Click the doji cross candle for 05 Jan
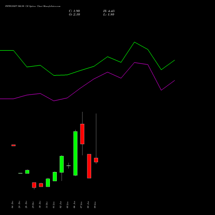Image resolution: width=215 pixels, height=215 pixels. point(68,166)
